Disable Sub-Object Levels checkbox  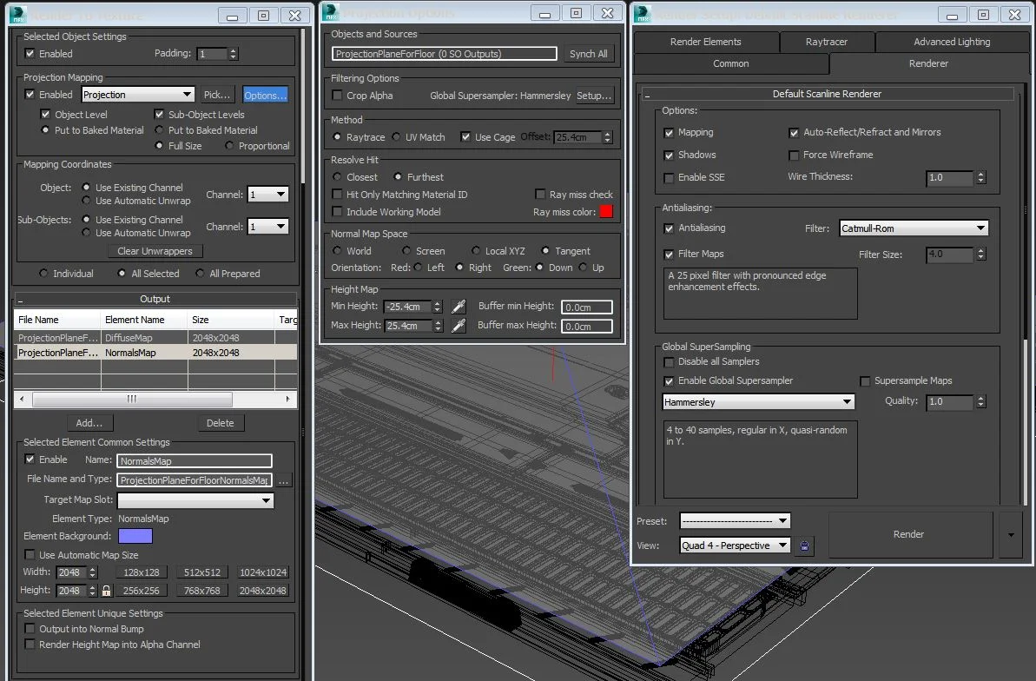tap(159, 115)
